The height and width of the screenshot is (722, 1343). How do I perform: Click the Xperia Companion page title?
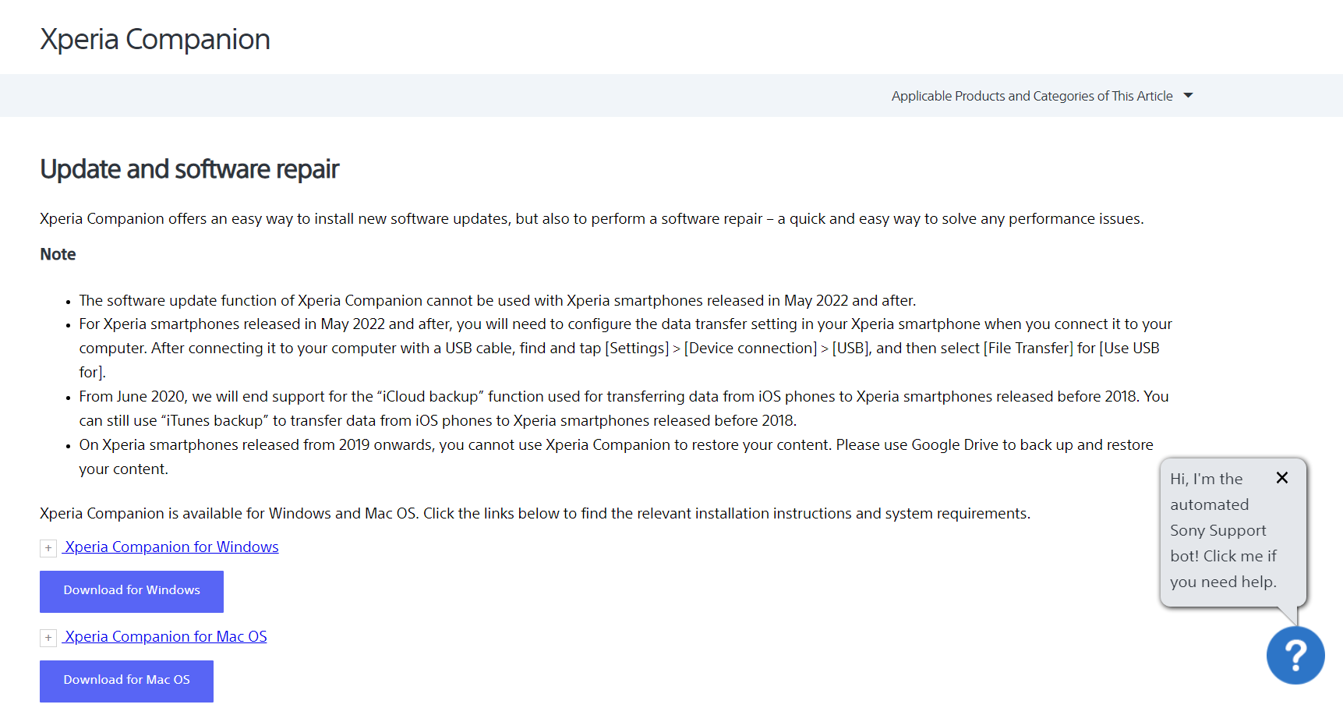(155, 39)
